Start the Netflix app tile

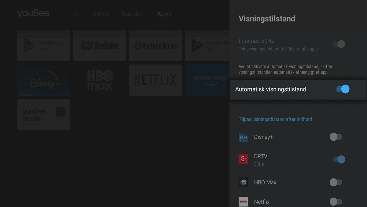pos(155,80)
